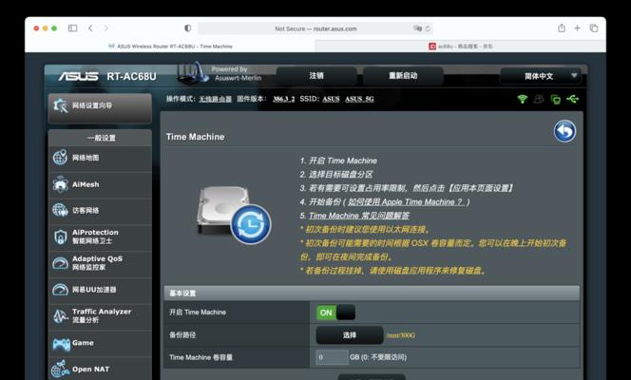Click the 网易UU加速器 gauge icon
The image size is (631, 380).
click(61, 290)
